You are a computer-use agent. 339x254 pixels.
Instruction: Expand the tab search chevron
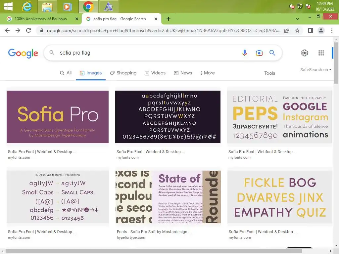point(298,19)
